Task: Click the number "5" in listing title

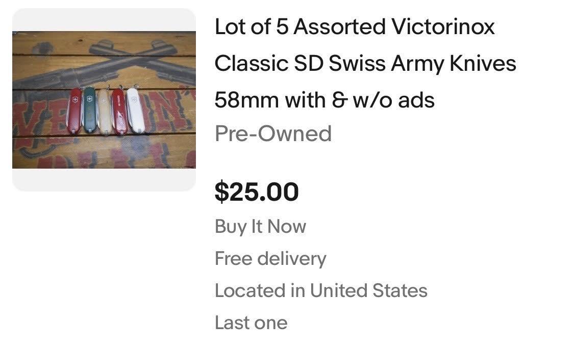Action: [282, 26]
